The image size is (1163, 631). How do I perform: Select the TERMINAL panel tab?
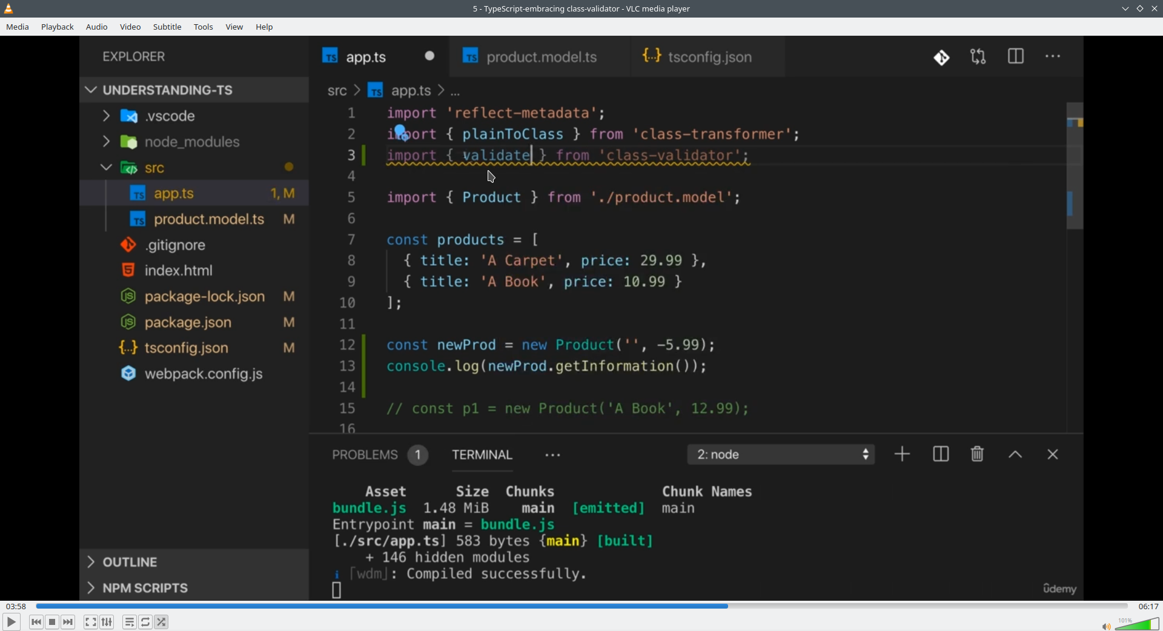pos(482,455)
